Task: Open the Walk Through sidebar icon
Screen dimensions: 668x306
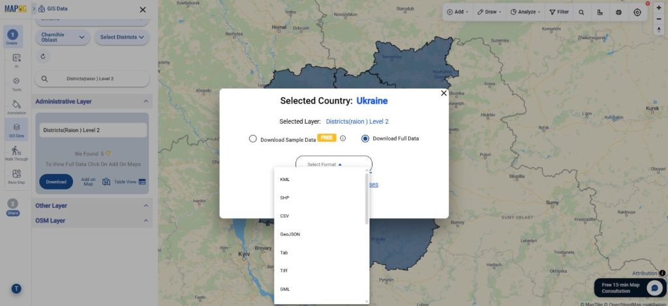Action: pyautogui.click(x=16, y=153)
